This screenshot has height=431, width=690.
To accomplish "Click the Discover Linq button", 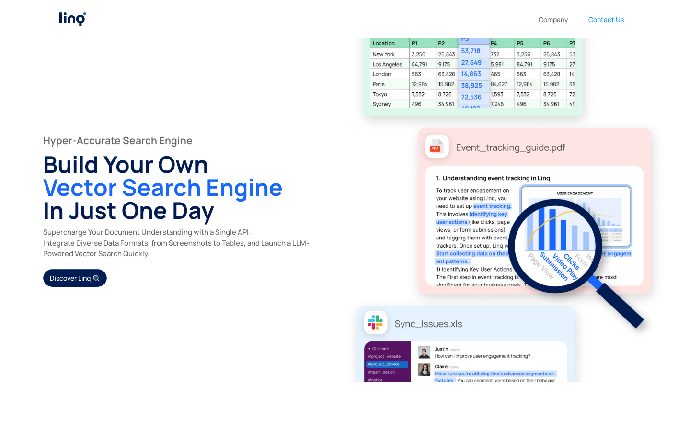I will pos(75,278).
